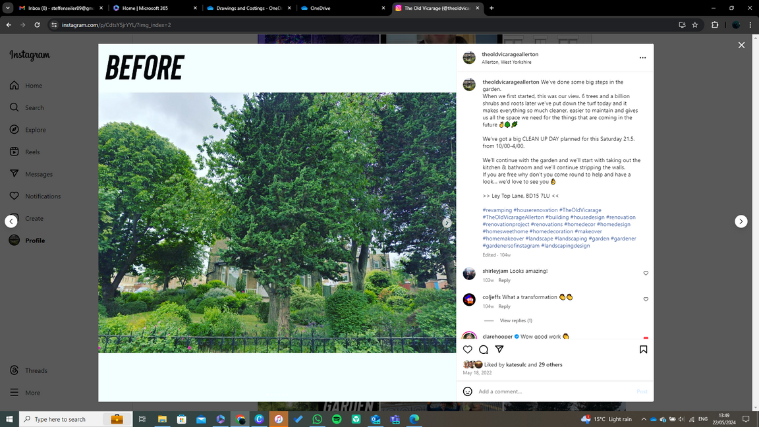Share the post with the paper plane icon

pos(499,349)
